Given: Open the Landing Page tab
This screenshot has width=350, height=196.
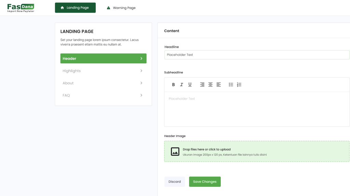Looking at the screenshot, I should (x=75, y=7).
